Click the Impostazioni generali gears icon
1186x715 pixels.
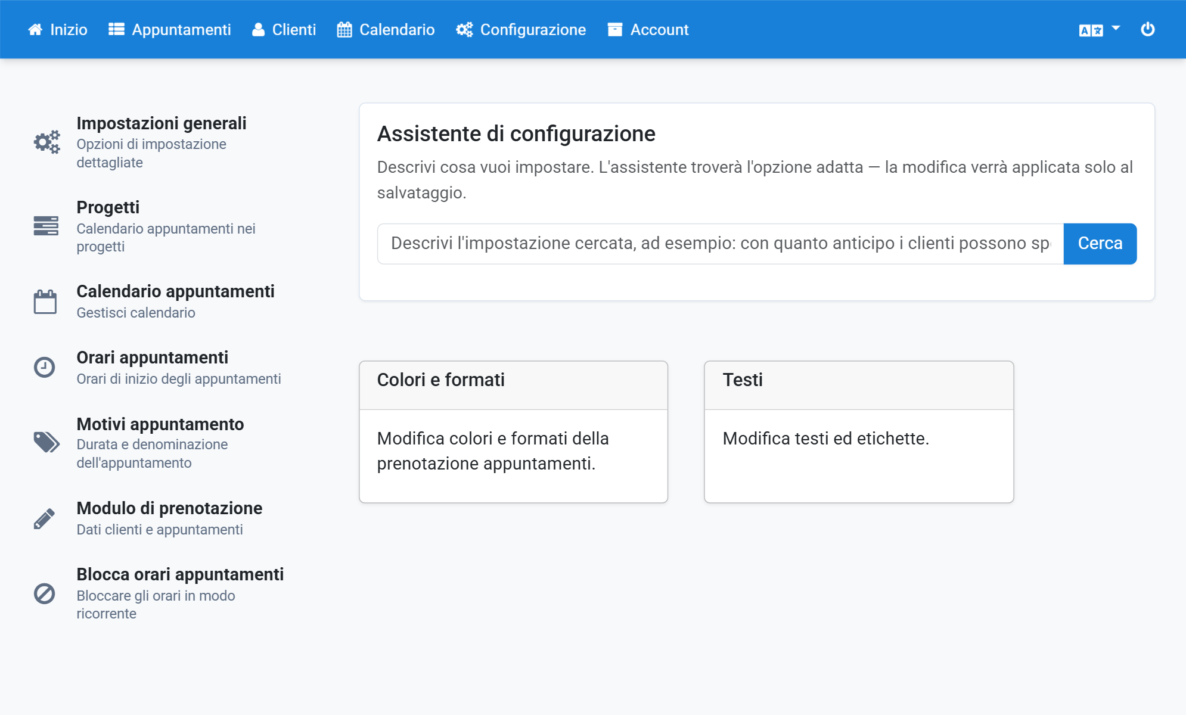coord(46,142)
